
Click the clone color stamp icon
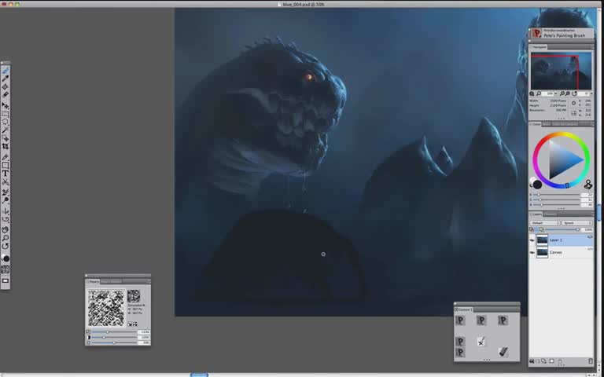(x=587, y=184)
